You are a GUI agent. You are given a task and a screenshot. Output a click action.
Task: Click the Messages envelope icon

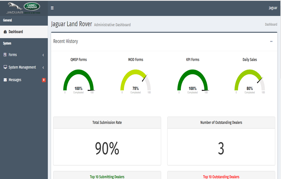pyautogui.click(x=5, y=80)
